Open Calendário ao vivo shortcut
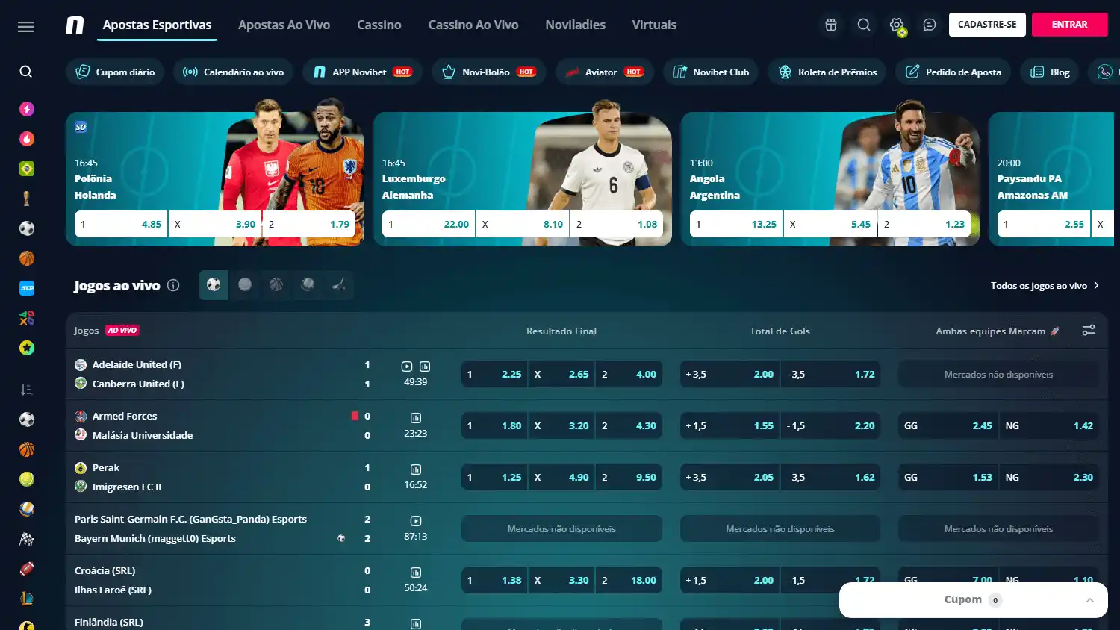This screenshot has height=630, width=1120. click(233, 72)
